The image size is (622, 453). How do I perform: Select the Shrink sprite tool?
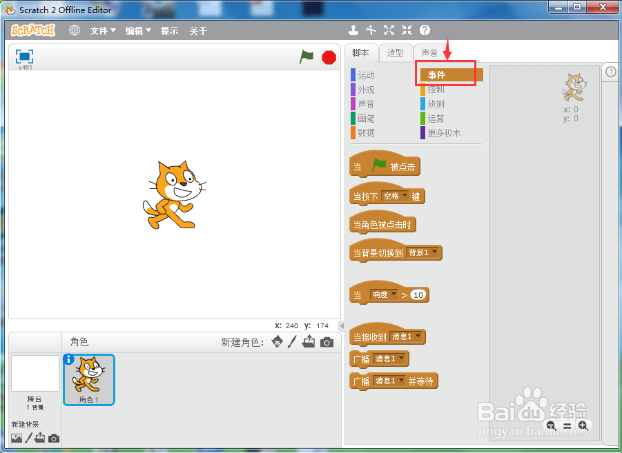407,30
